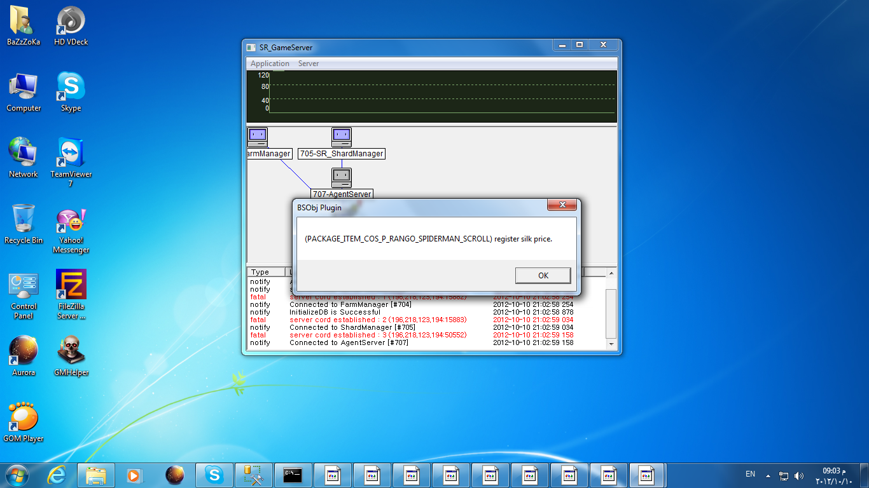This screenshot has width=869, height=488.
Task: Select 'server cord established : 2' fatal row
Action: pyautogui.click(x=426, y=320)
